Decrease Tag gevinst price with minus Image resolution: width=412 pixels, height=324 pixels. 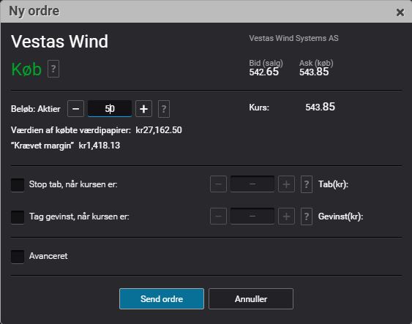[x=218, y=216]
